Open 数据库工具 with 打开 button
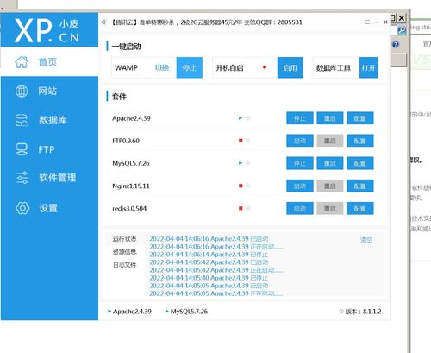Viewport: 431px width, 353px height. 368,67
